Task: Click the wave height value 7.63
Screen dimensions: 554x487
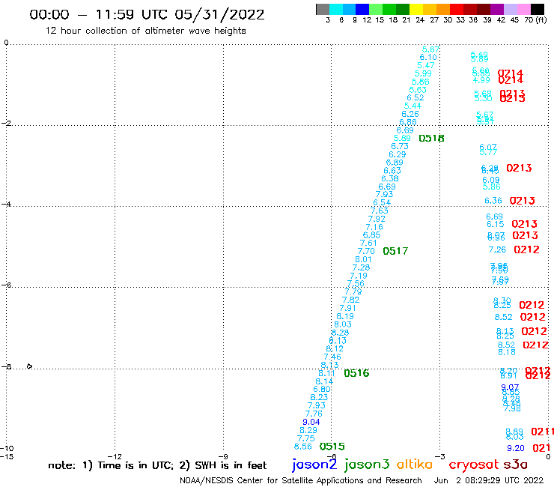Action: [x=380, y=211]
